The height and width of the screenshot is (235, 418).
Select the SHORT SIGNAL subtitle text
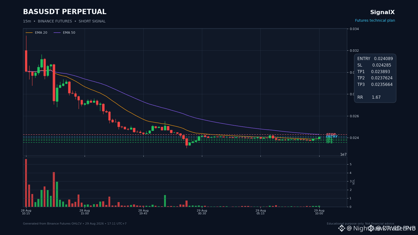pos(92,21)
